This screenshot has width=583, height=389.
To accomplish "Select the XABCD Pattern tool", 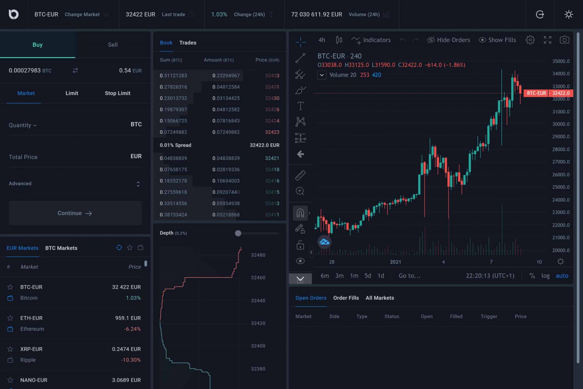I will (x=300, y=121).
